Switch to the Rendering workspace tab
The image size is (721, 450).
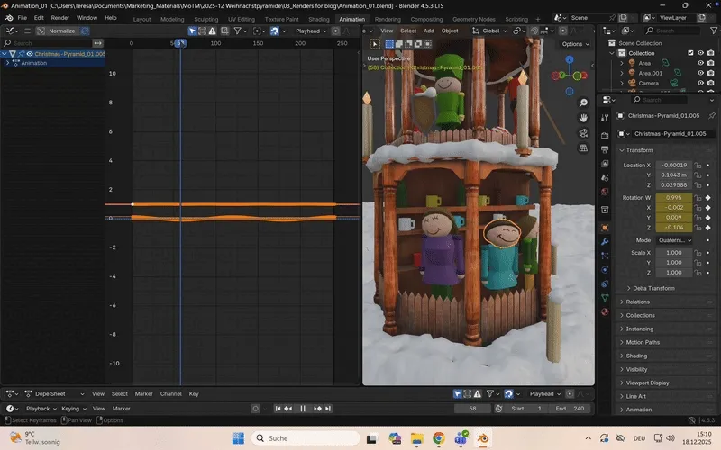click(x=388, y=18)
